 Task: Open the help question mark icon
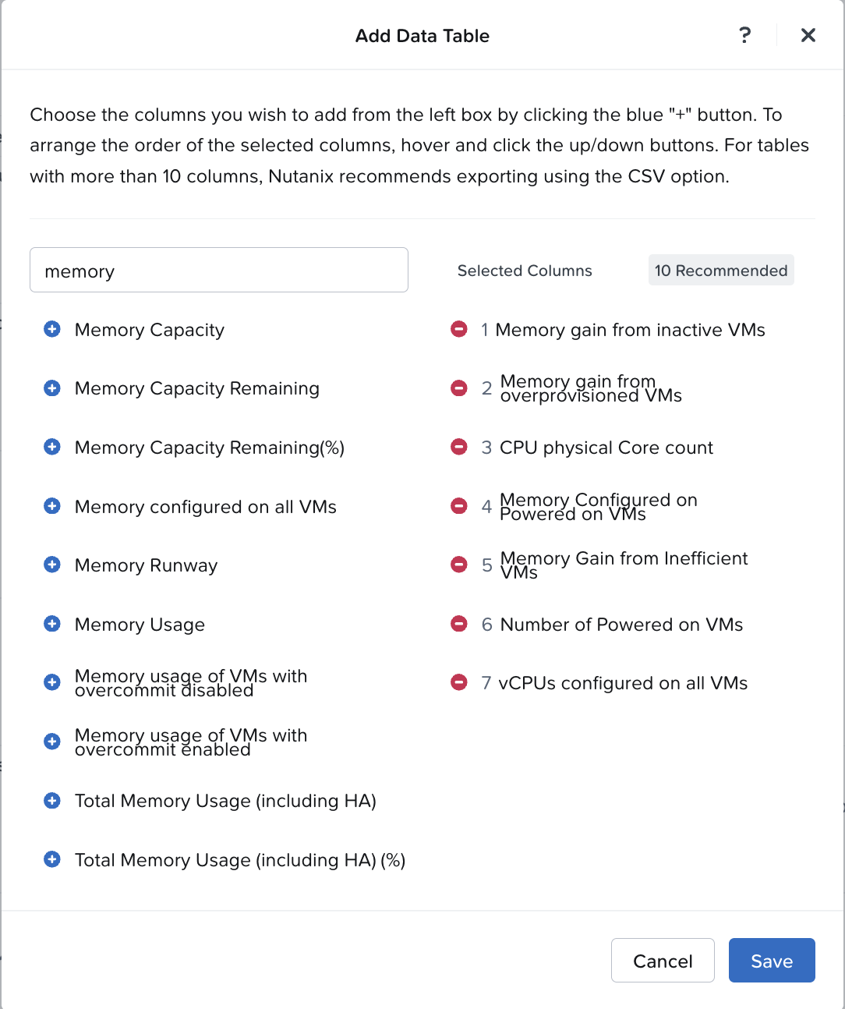click(x=745, y=35)
